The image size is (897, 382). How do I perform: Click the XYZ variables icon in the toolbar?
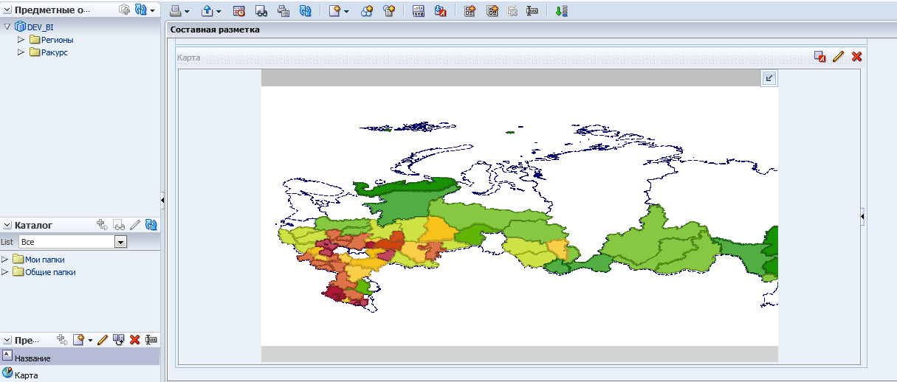(x=419, y=11)
